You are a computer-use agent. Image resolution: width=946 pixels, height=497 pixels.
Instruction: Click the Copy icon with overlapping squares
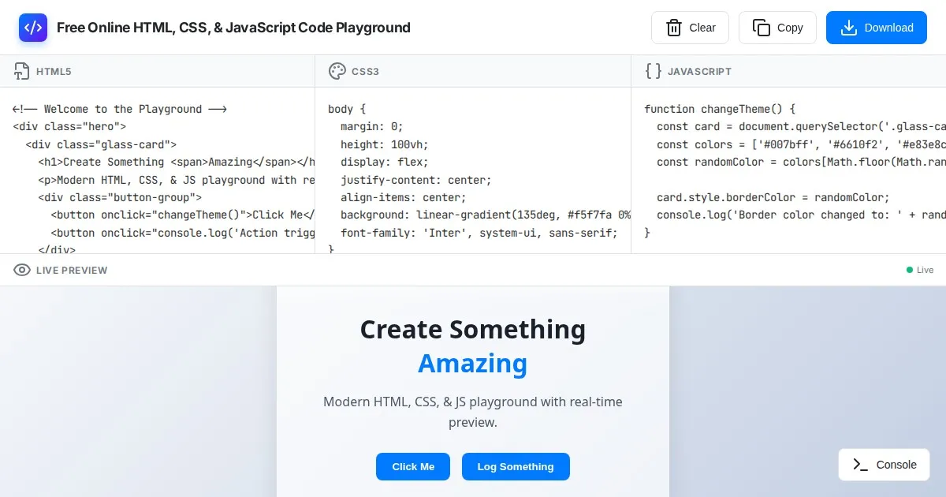tap(761, 28)
